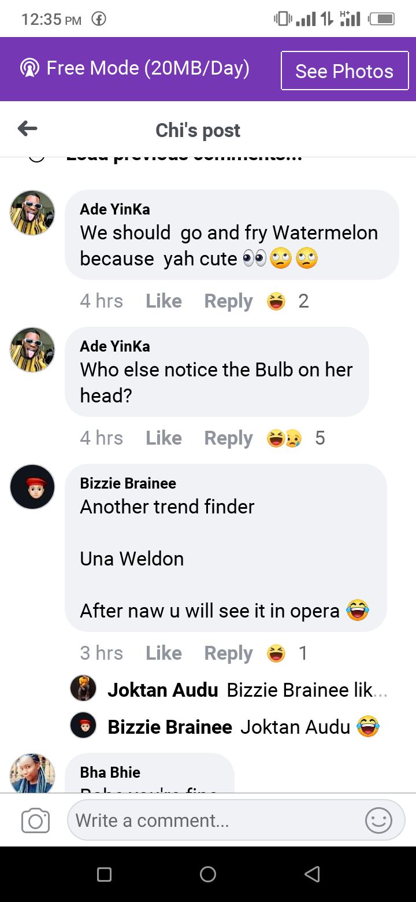The height and width of the screenshot is (902, 416).
Task: Expand Load previous comments
Action: (184, 157)
